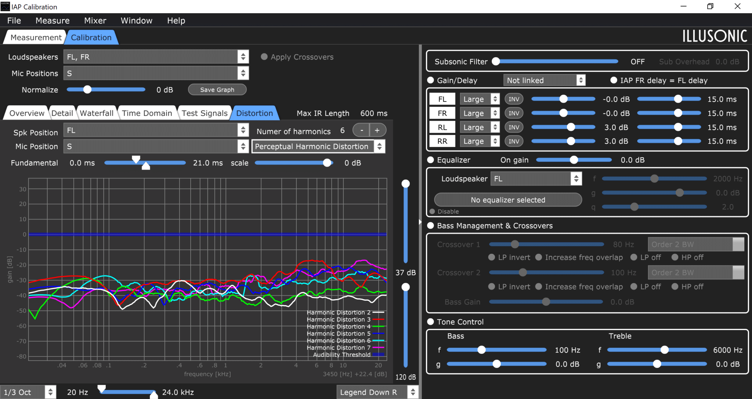Switch to the Detail tab
This screenshot has width=752, height=399.
(62, 113)
